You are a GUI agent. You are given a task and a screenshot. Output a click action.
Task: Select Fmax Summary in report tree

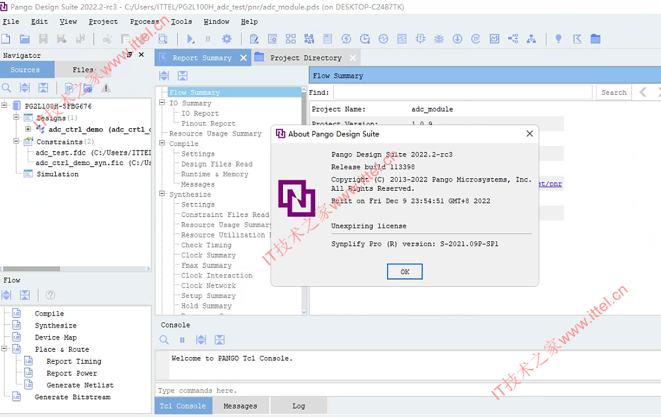coord(207,265)
